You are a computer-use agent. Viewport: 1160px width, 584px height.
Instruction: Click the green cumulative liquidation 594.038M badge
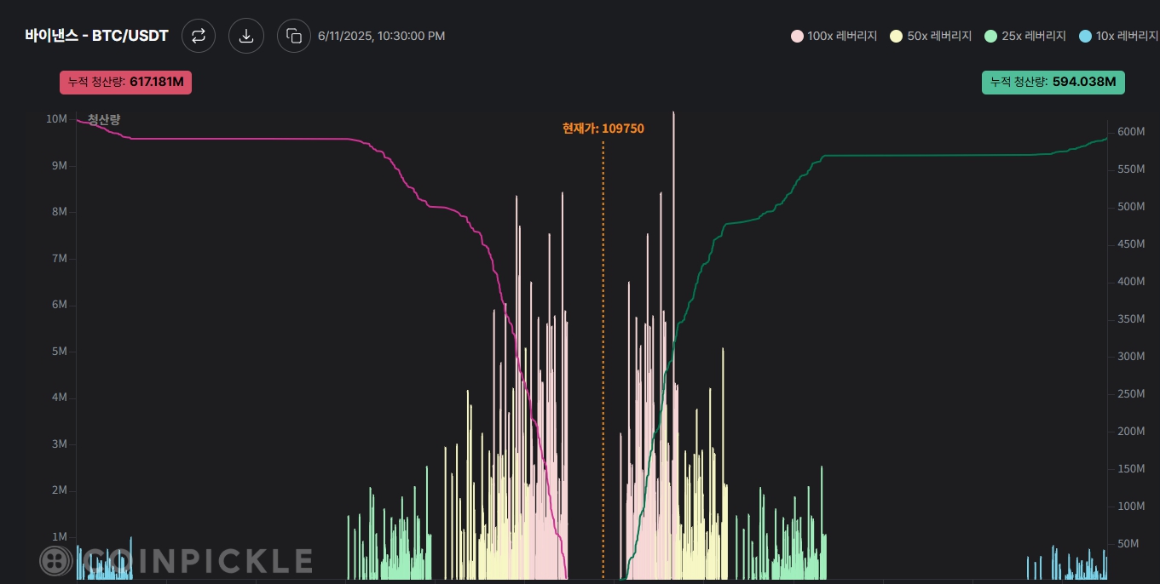pos(1053,82)
